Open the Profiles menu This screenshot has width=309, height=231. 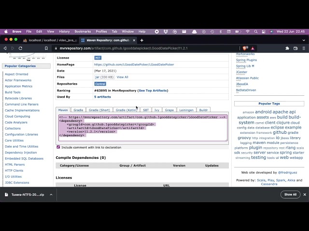pyautogui.click(x=101, y=31)
